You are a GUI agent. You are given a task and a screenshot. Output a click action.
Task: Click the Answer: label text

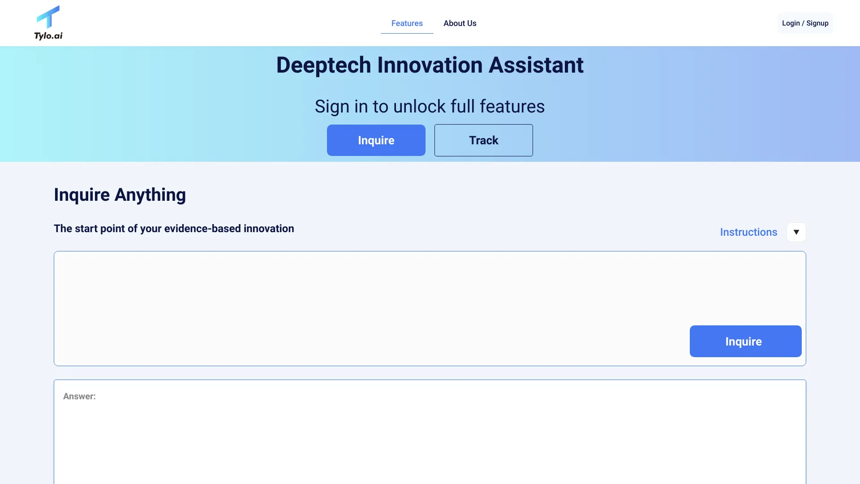[x=79, y=397]
